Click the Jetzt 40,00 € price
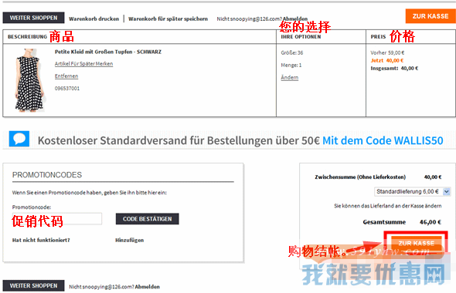 pos(386,61)
